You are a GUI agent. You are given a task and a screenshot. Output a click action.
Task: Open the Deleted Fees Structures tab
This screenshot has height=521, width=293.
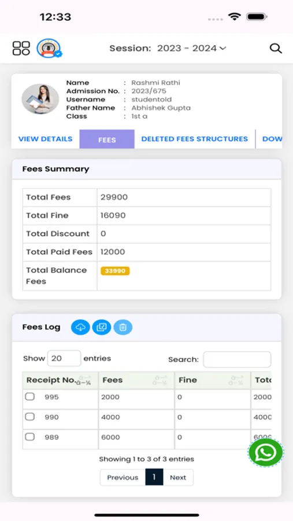(194, 139)
